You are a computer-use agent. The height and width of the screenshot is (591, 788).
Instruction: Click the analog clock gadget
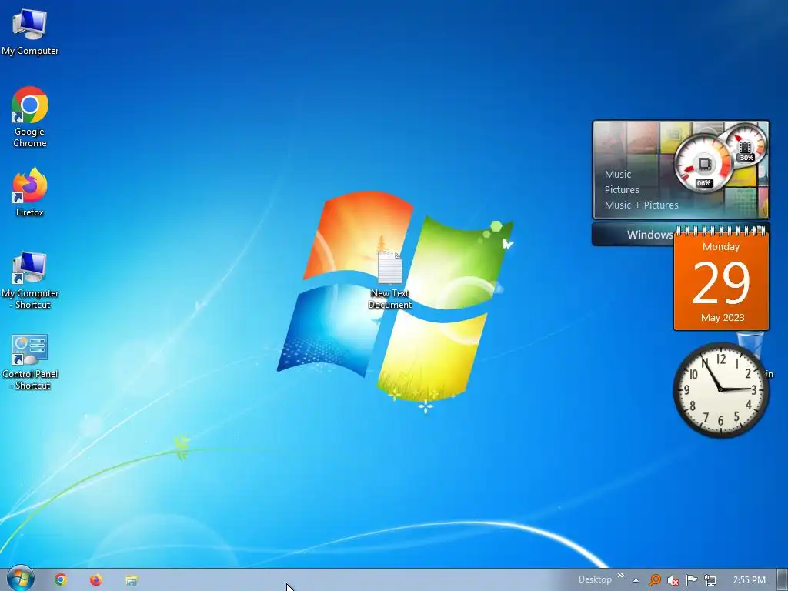point(720,389)
